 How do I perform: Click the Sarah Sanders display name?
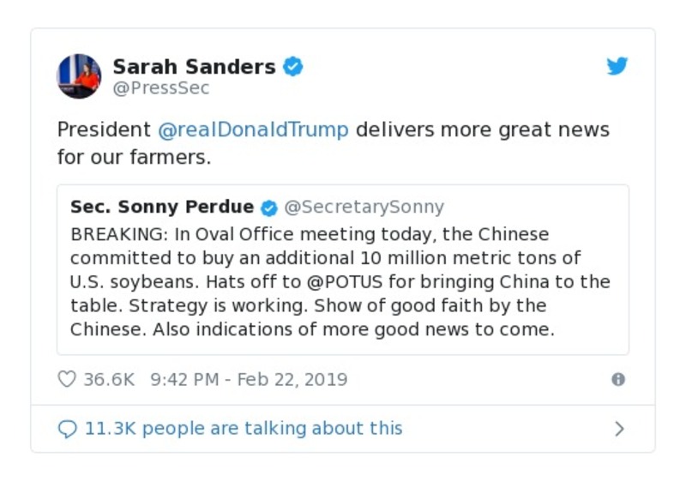pyautogui.click(x=194, y=67)
